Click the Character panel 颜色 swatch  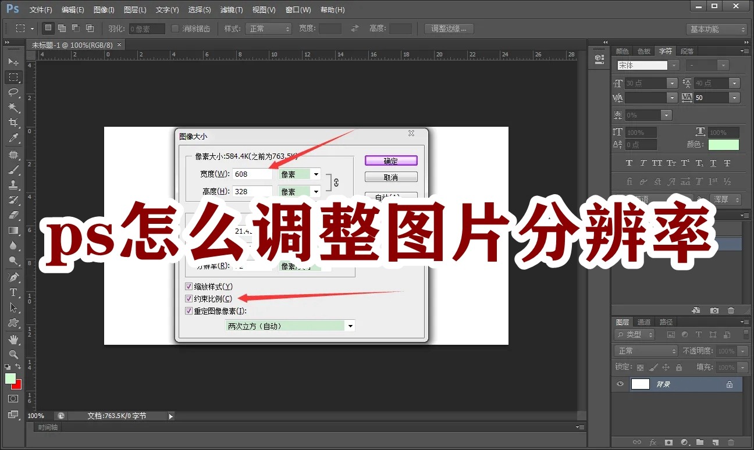723,145
